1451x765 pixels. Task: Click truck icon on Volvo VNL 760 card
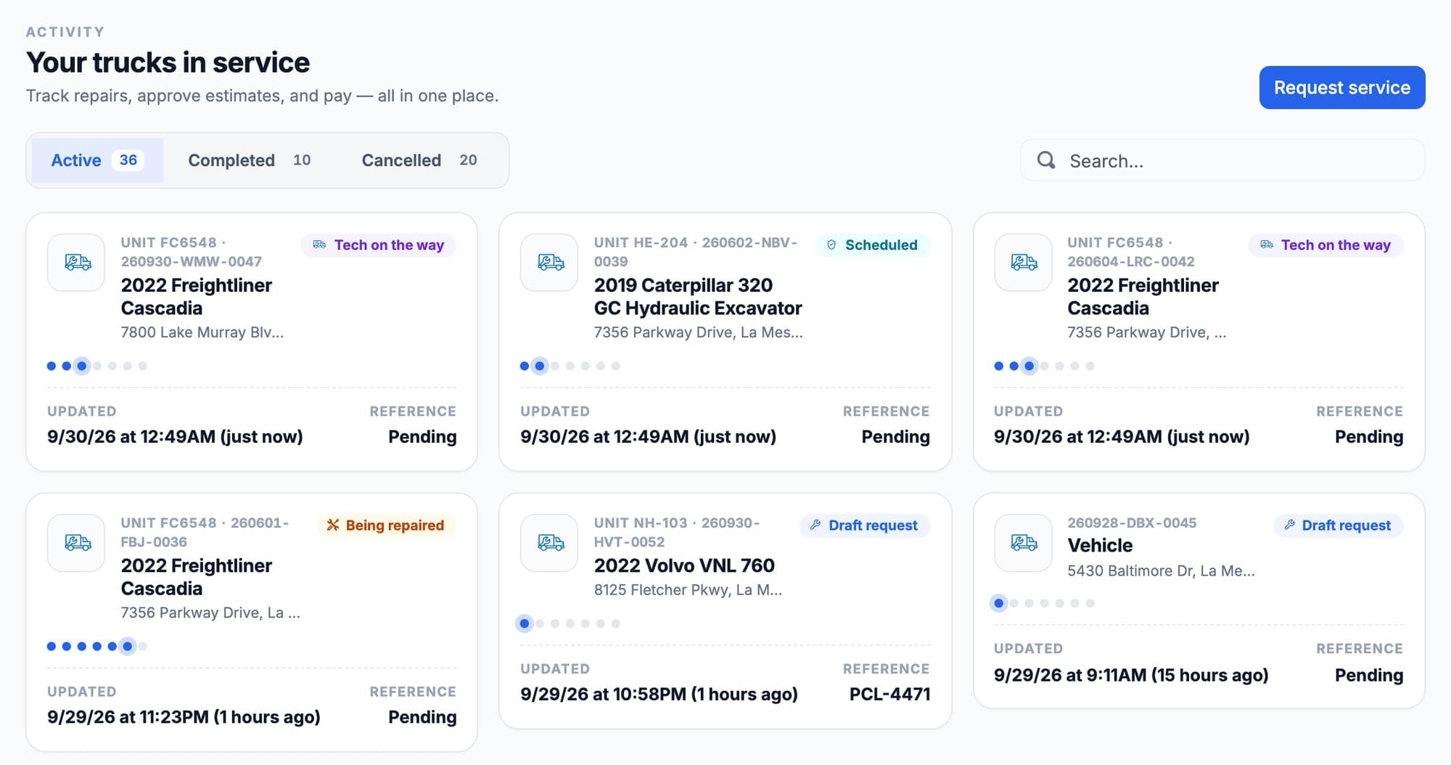(550, 543)
